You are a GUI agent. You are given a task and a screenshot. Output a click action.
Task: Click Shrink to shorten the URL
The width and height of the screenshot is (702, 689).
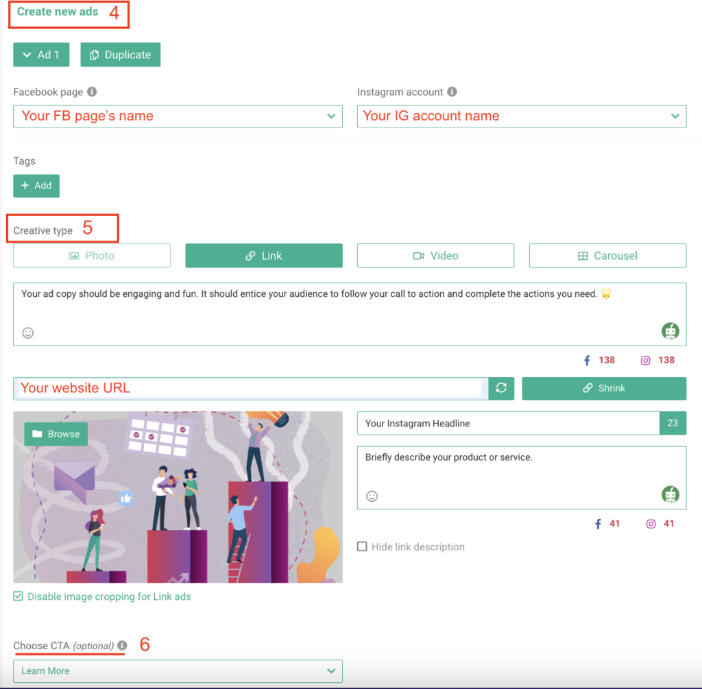[x=604, y=388]
